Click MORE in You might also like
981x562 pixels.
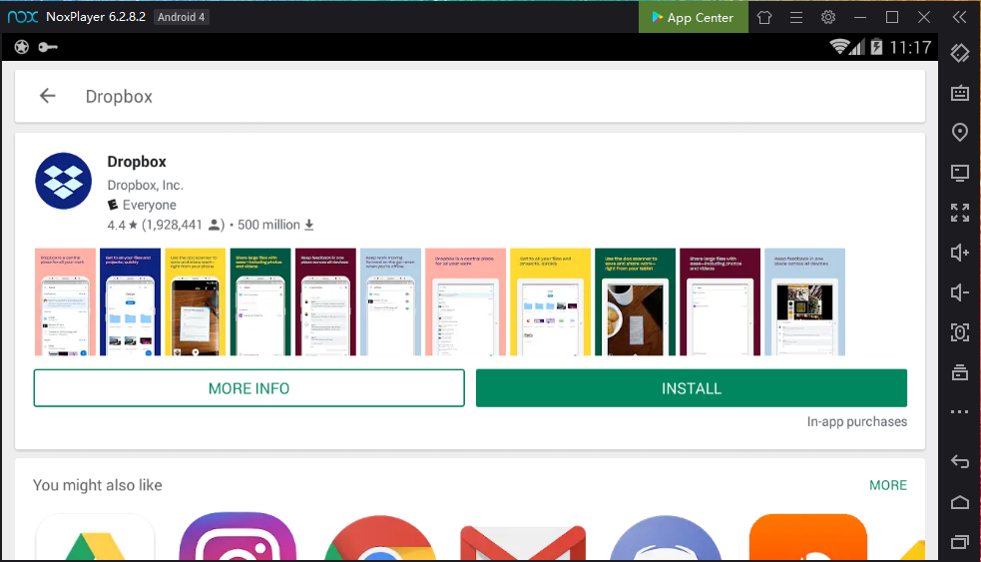(888, 485)
